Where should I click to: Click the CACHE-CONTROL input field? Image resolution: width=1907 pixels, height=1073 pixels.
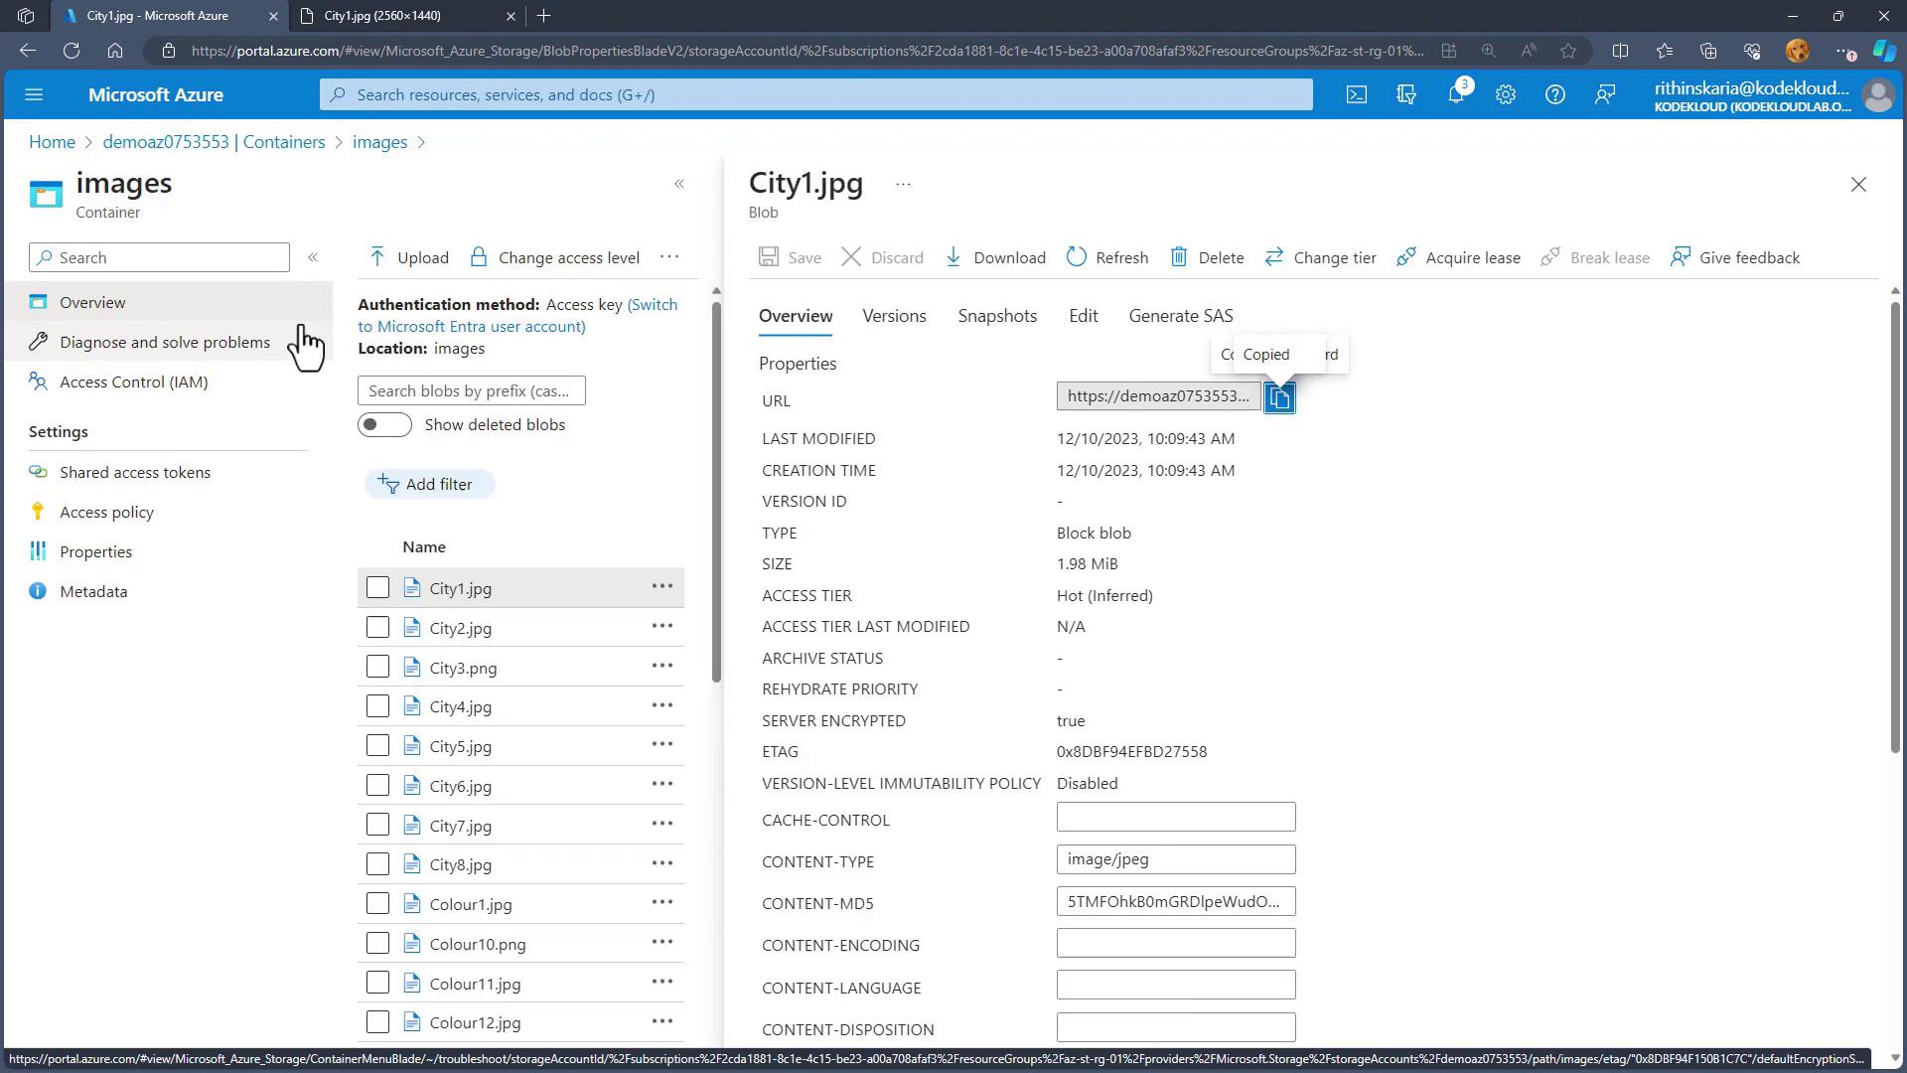(x=1176, y=818)
